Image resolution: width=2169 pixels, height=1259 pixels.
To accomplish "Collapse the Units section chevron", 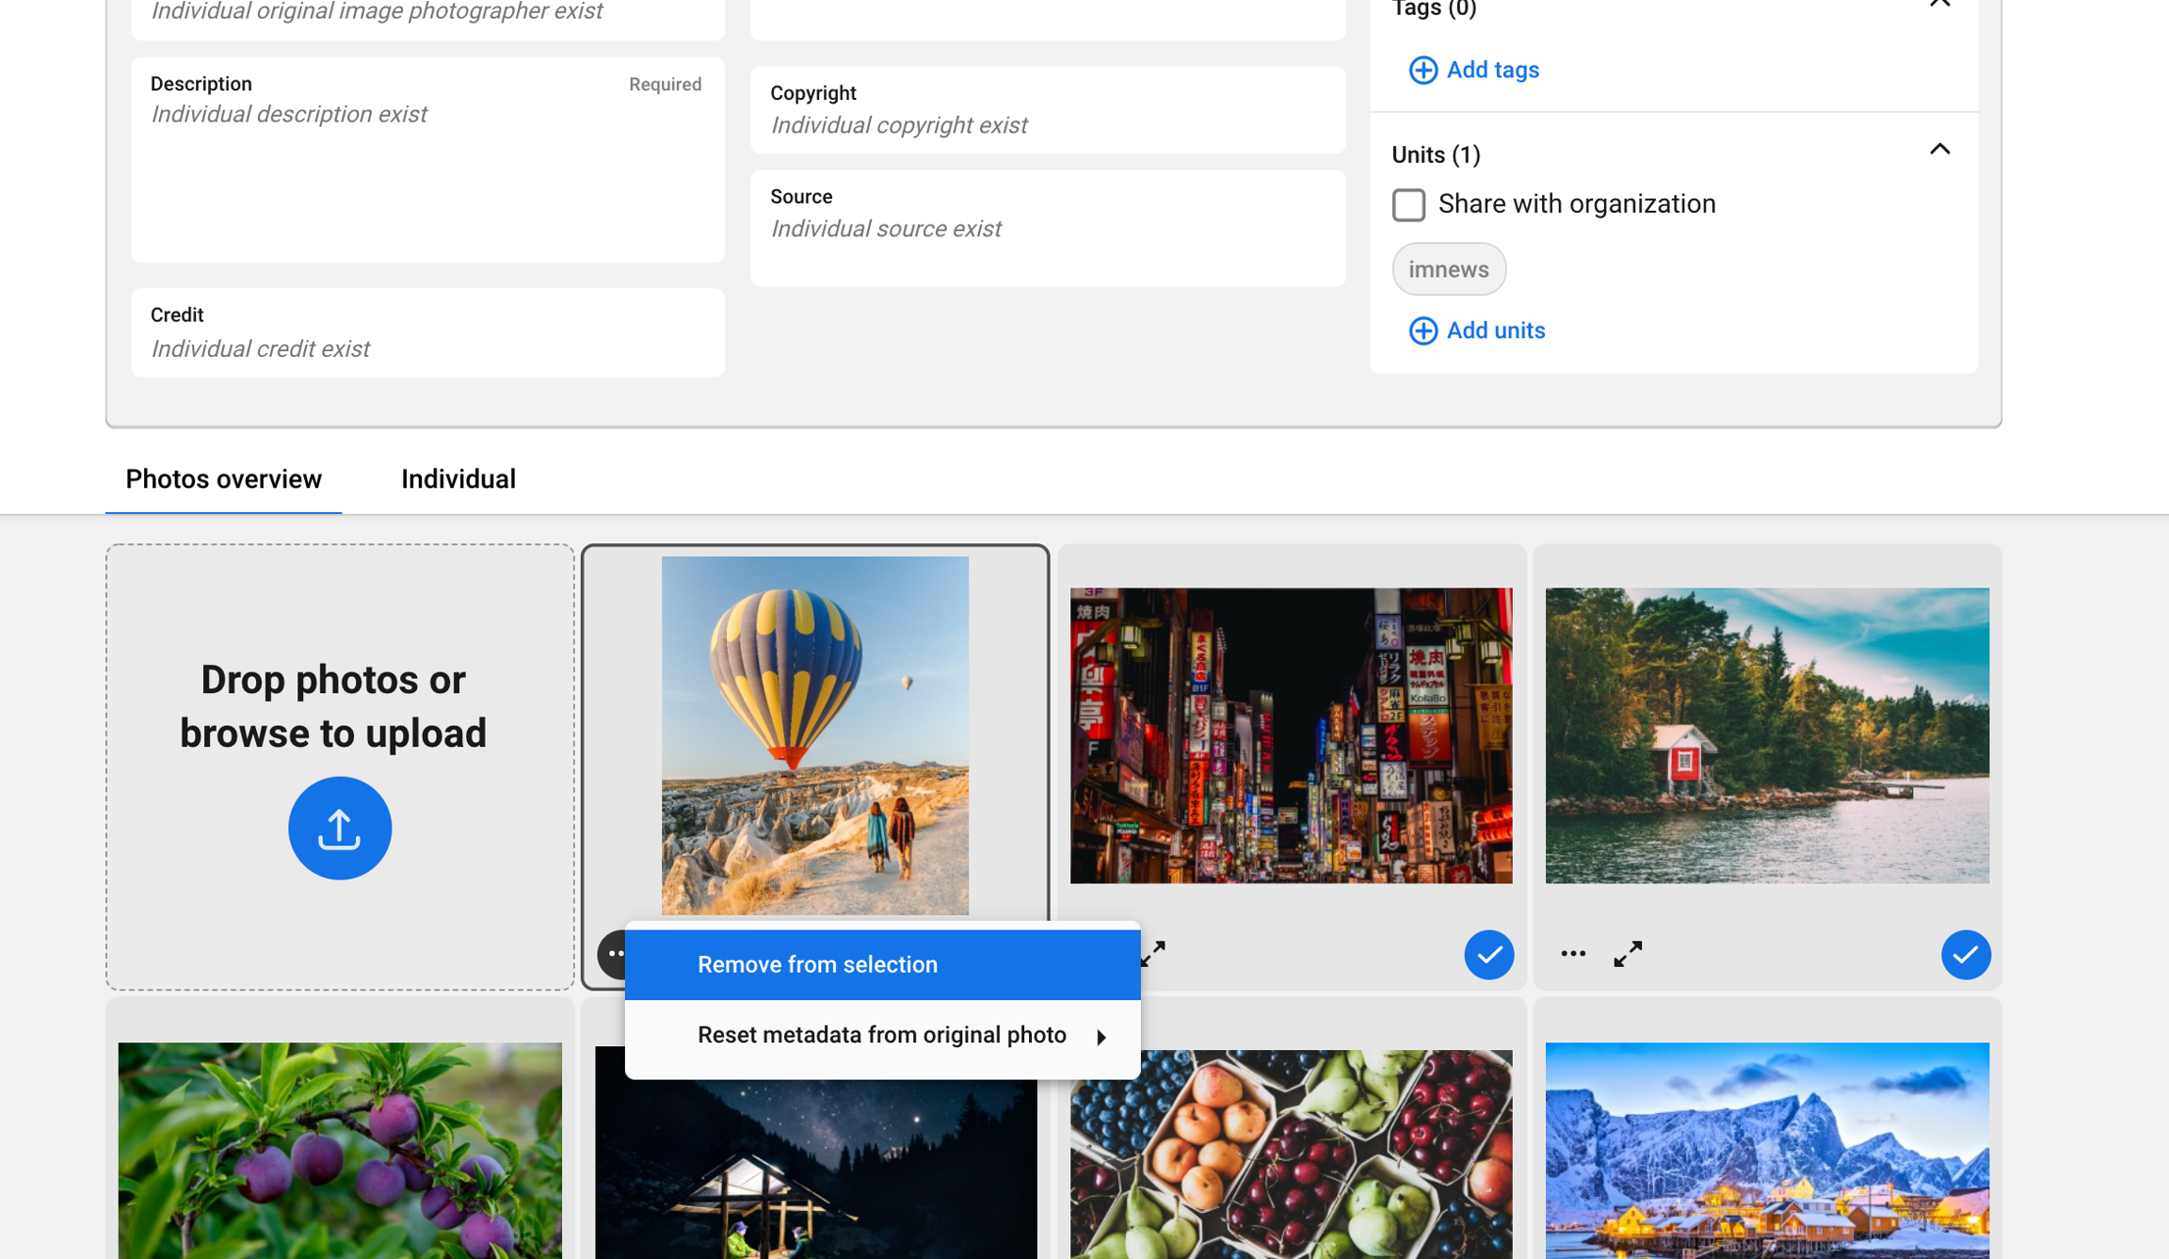I will coord(1939,150).
